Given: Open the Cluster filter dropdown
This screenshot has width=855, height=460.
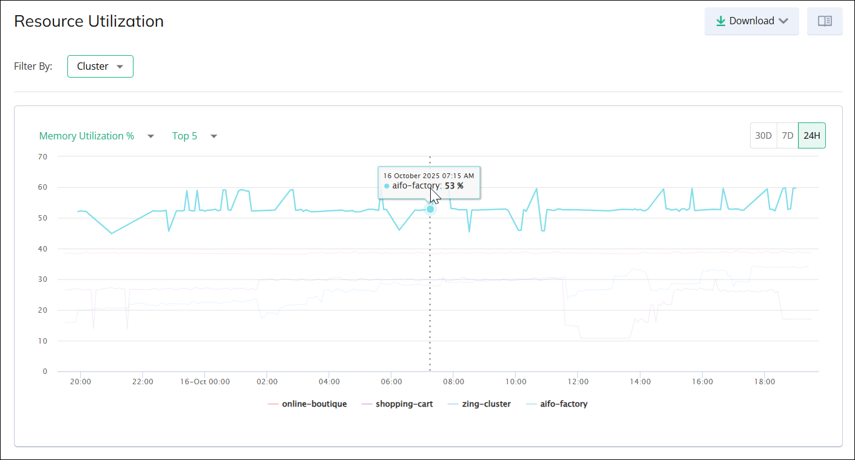Looking at the screenshot, I should click(x=100, y=66).
